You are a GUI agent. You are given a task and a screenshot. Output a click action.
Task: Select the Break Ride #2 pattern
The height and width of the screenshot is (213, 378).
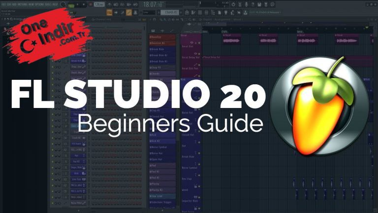coord(162,55)
